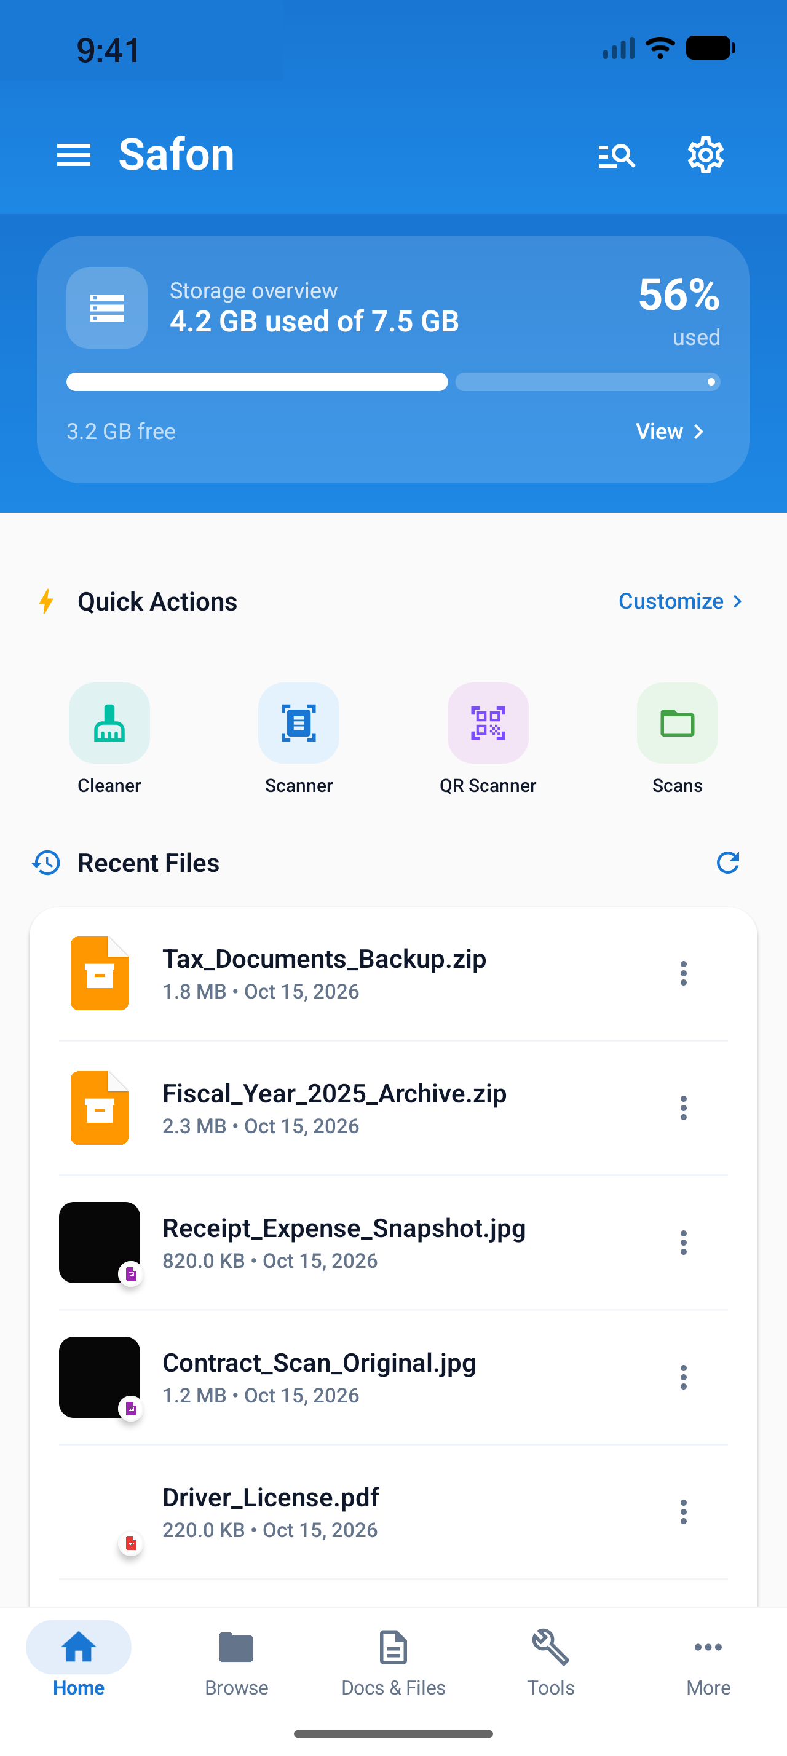Tap the Recent Files history icon
The width and height of the screenshot is (787, 1756).
tap(45, 863)
